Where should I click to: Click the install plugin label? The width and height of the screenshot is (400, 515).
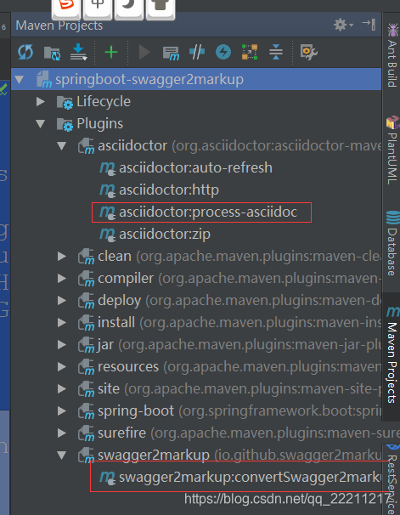(116, 323)
